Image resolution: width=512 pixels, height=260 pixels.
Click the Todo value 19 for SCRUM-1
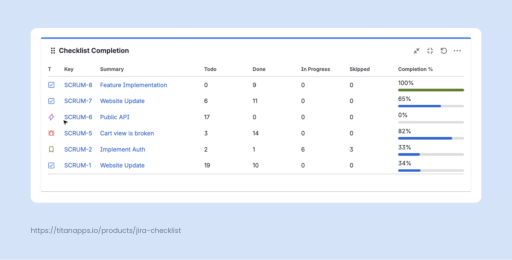click(x=207, y=165)
